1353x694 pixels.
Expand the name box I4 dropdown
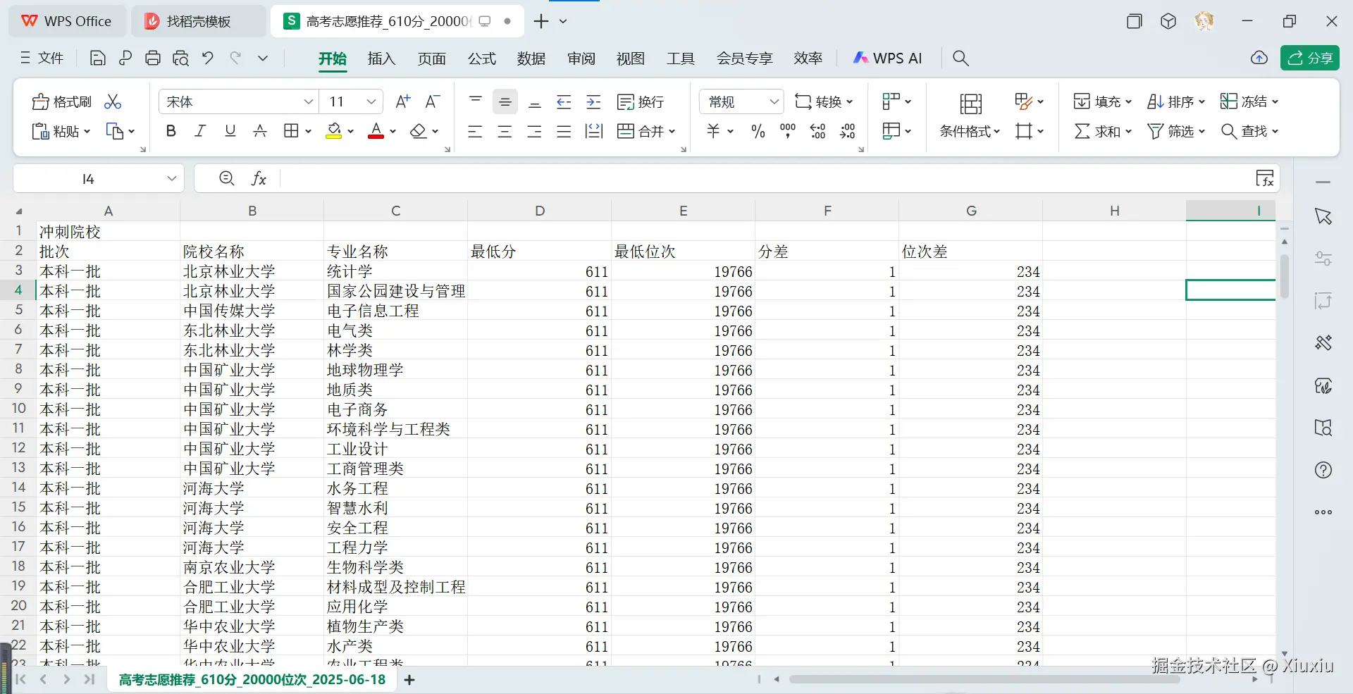pyautogui.click(x=172, y=179)
